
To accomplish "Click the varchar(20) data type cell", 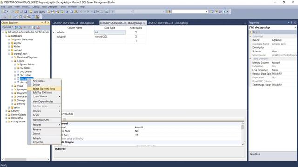I will 109,37.
